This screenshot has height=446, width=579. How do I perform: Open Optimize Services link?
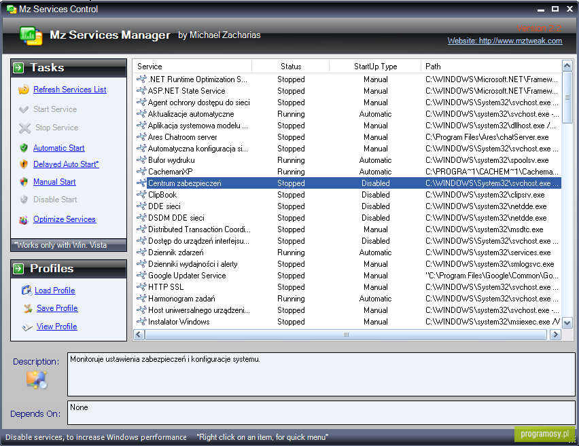tap(65, 219)
